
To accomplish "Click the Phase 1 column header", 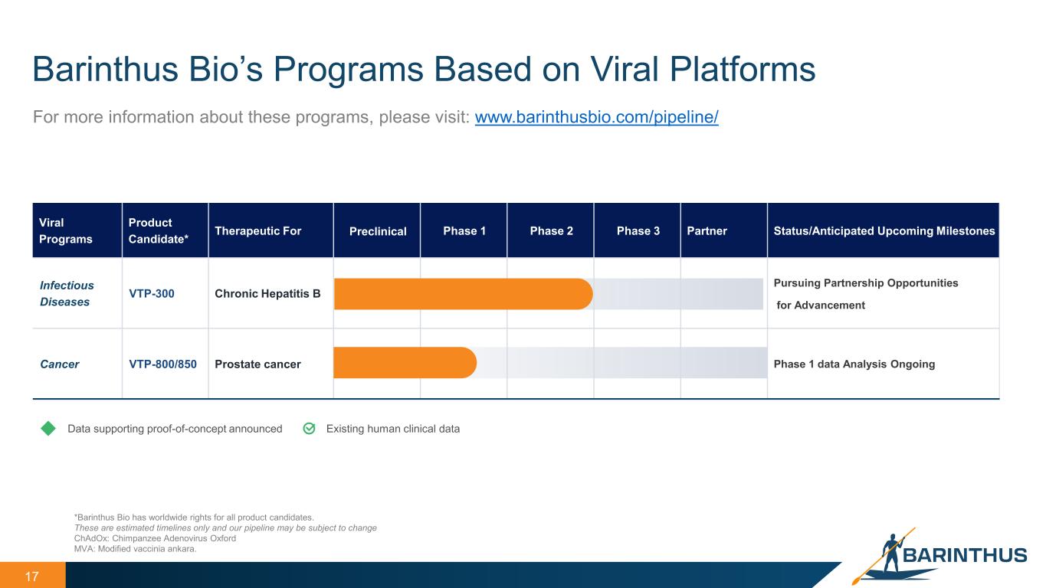I will click(464, 230).
